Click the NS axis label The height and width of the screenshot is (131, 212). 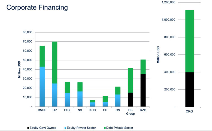pos(80,110)
